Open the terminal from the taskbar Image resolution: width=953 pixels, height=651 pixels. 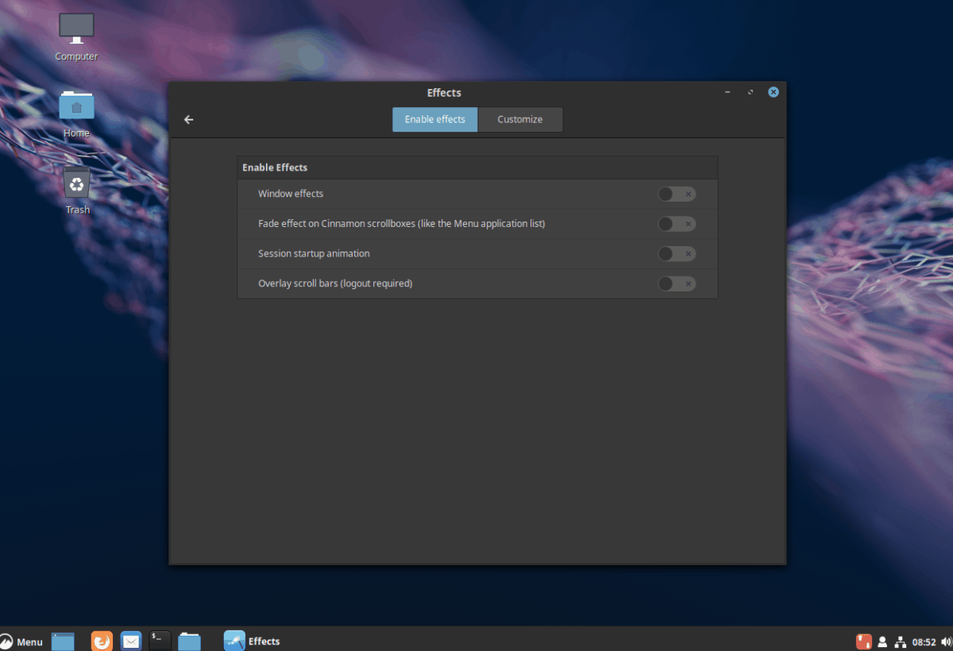(159, 640)
